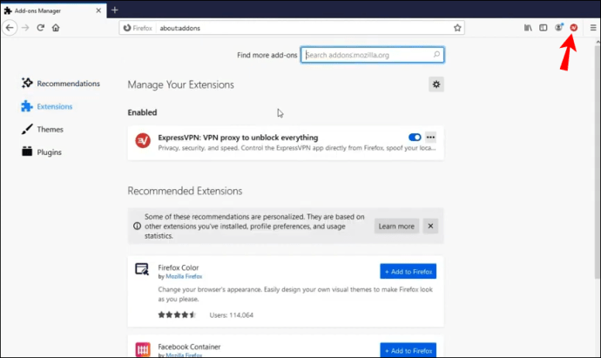Click Learn more about recommendations

[x=395, y=226]
